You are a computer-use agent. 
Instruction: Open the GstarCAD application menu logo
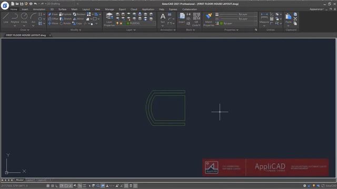[5, 6]
